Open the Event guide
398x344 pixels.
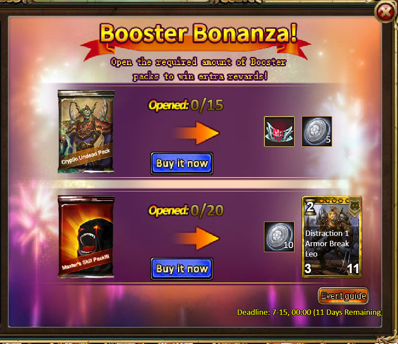(343, 296)
